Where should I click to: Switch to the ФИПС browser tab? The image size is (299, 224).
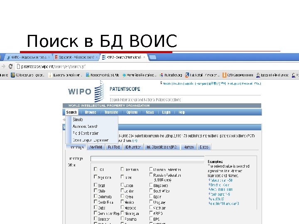click(x=29, y=57)
